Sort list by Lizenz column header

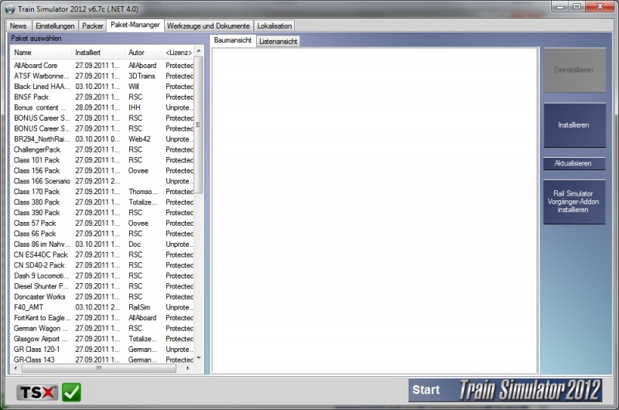click(x=179, y=53)
